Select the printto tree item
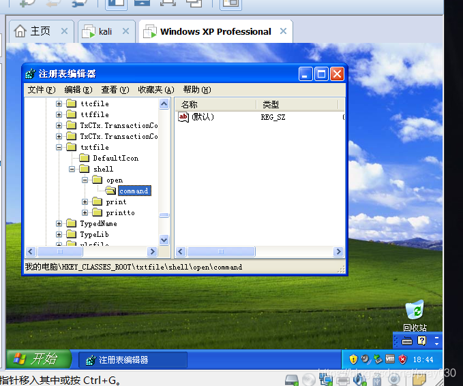This screenshot has width=463, height=386. tap(121, 213)
